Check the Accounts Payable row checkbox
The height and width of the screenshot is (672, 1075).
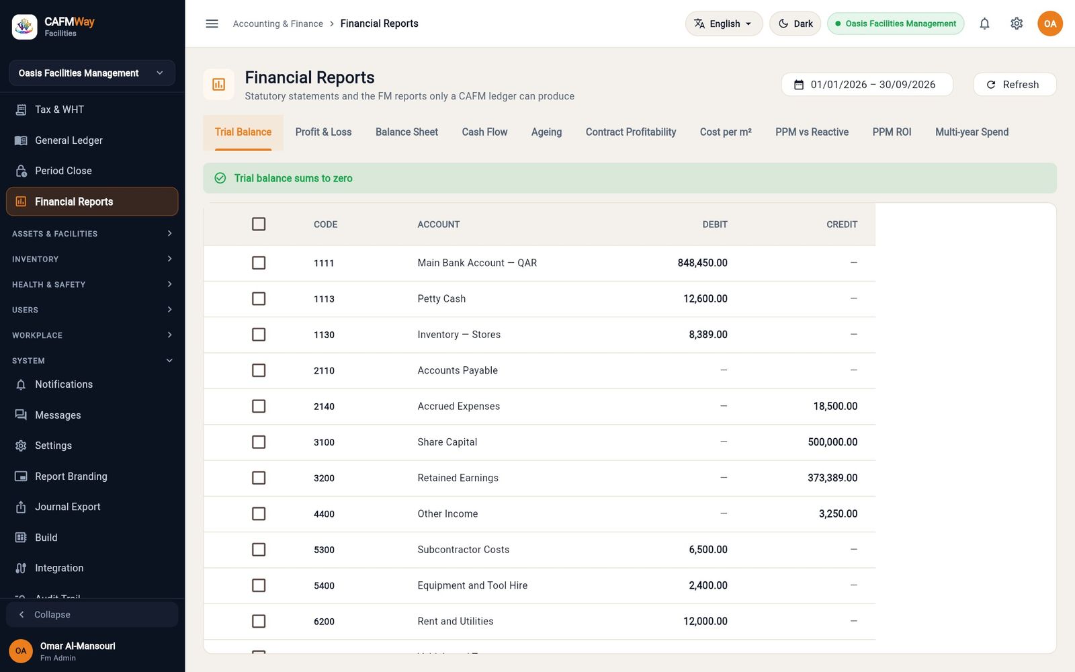click(259, 370)
